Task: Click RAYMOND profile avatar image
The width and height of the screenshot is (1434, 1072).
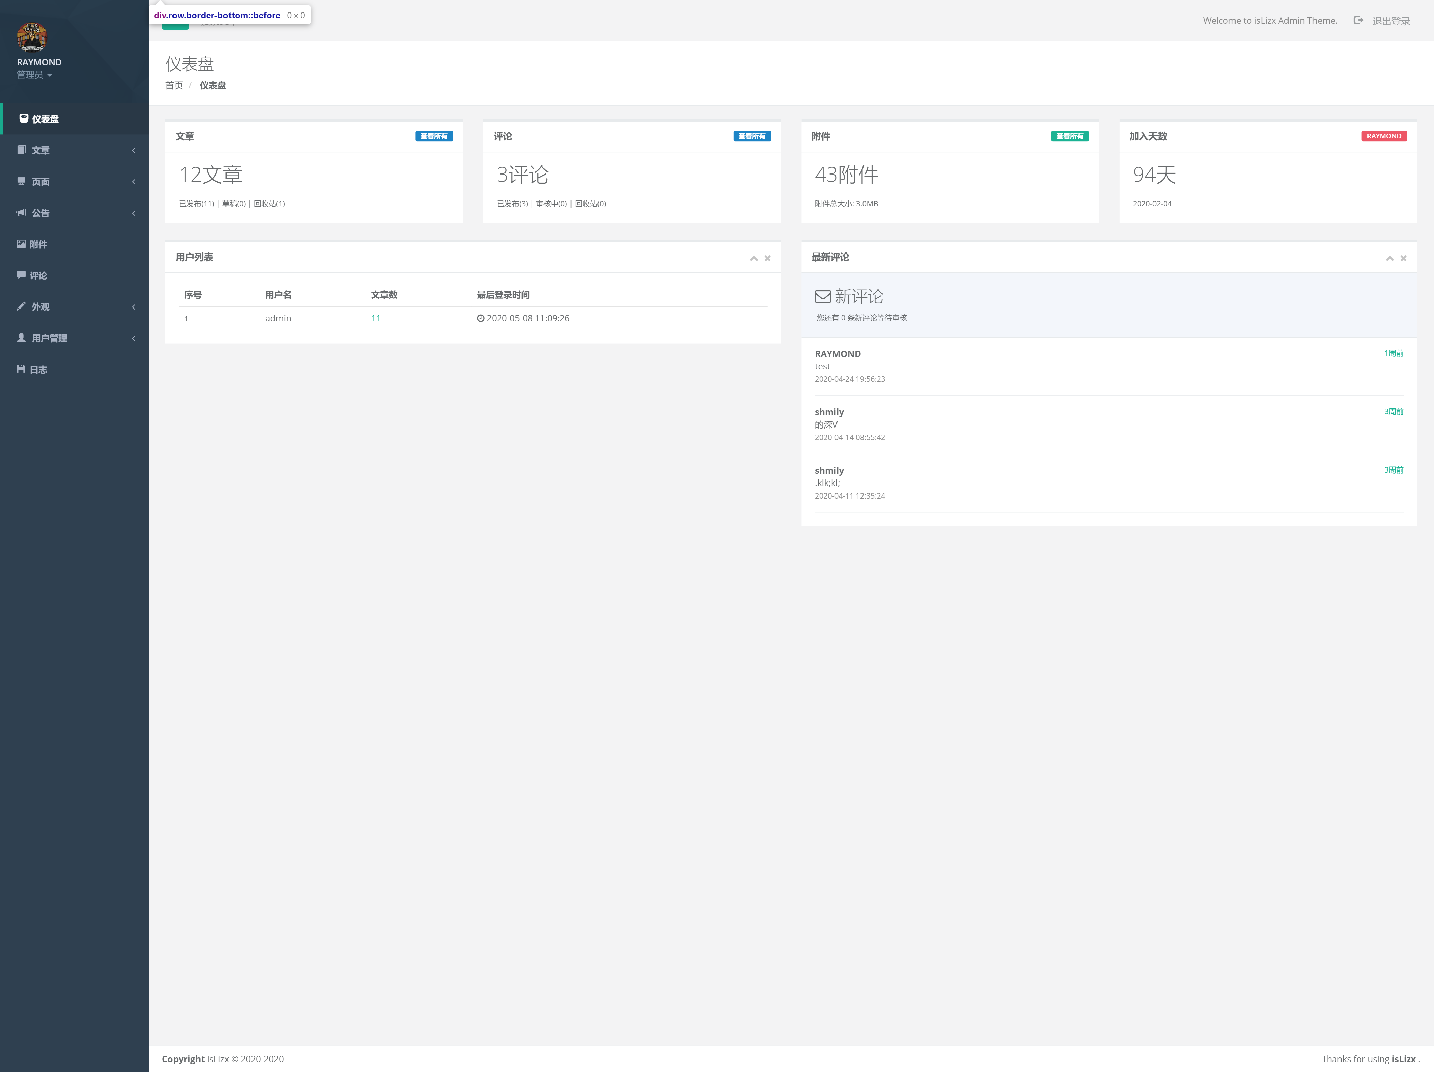Action: 32,37
